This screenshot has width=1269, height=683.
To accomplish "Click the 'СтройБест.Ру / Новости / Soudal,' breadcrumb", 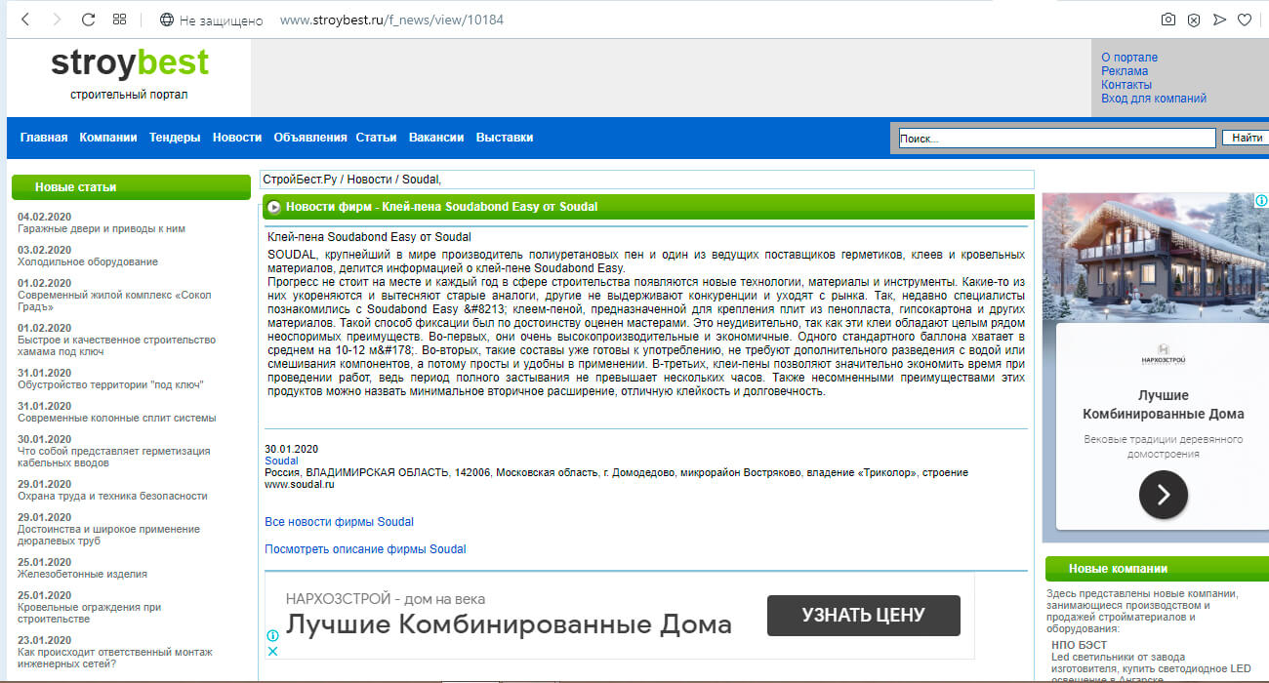I will (x=351, y=180).
